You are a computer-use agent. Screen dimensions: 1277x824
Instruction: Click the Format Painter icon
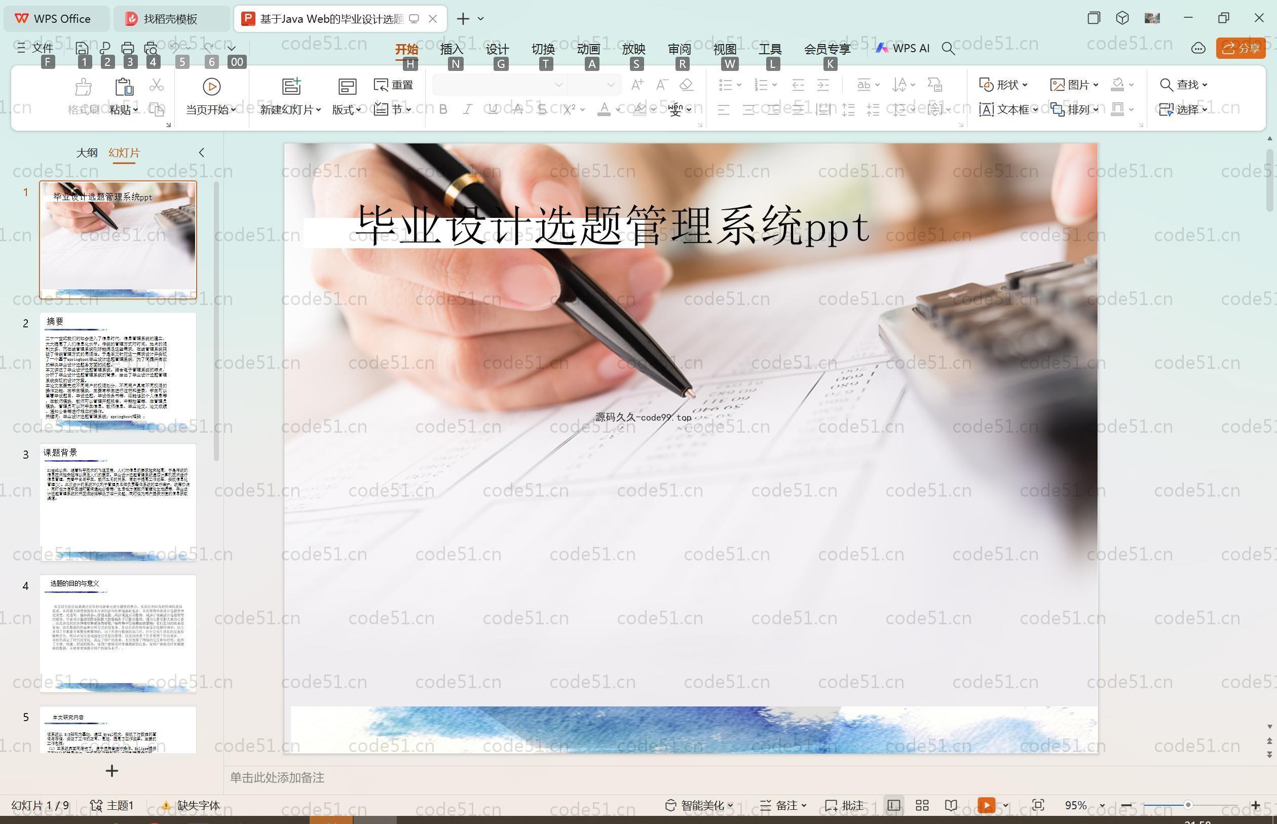coord(84,86)
